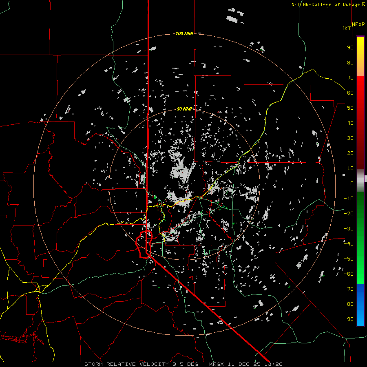Image resolution: width=367 pixels, height=367 pixels.
Task: Click the 100 NMI range ring label
Action: coord(184,33)
